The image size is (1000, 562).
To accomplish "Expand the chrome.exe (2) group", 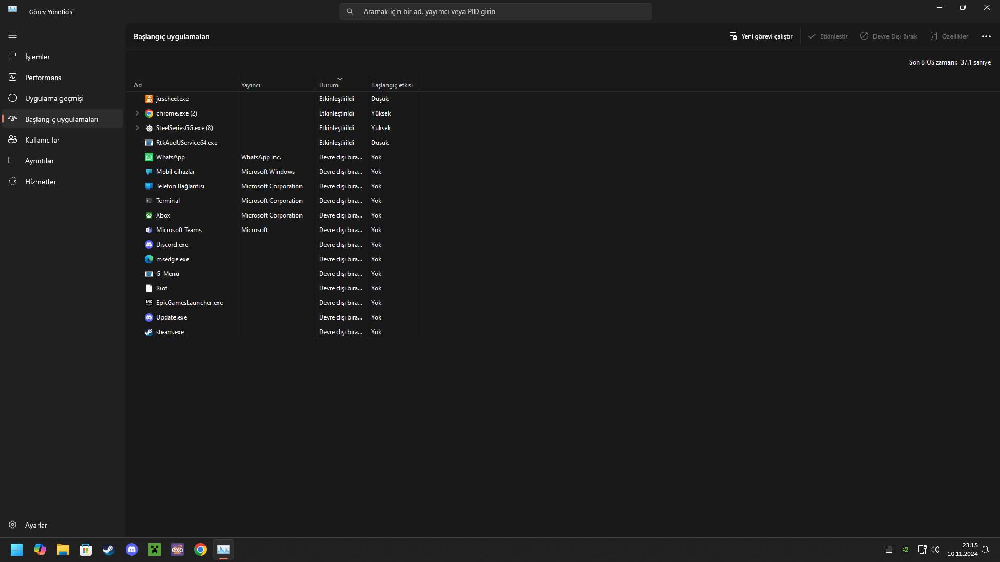I will (x=137, y=113).
